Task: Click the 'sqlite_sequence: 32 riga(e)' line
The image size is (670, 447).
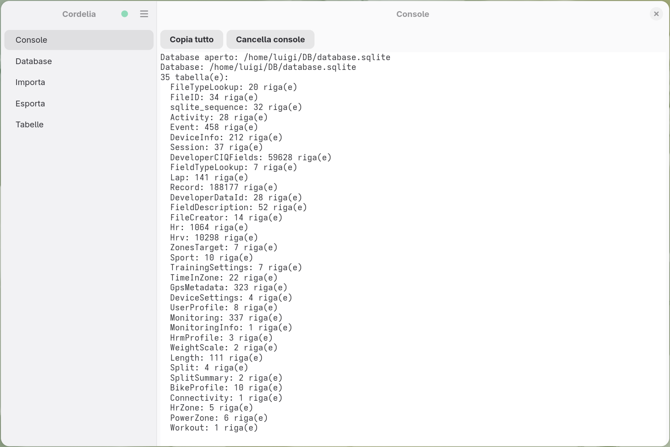Action: click(x=236, y=107)
